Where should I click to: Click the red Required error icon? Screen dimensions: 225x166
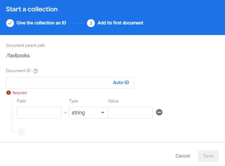[9, 93]
